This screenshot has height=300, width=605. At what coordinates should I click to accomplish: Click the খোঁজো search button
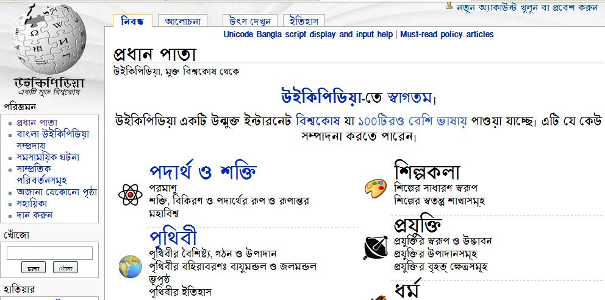tap(66, 267)
